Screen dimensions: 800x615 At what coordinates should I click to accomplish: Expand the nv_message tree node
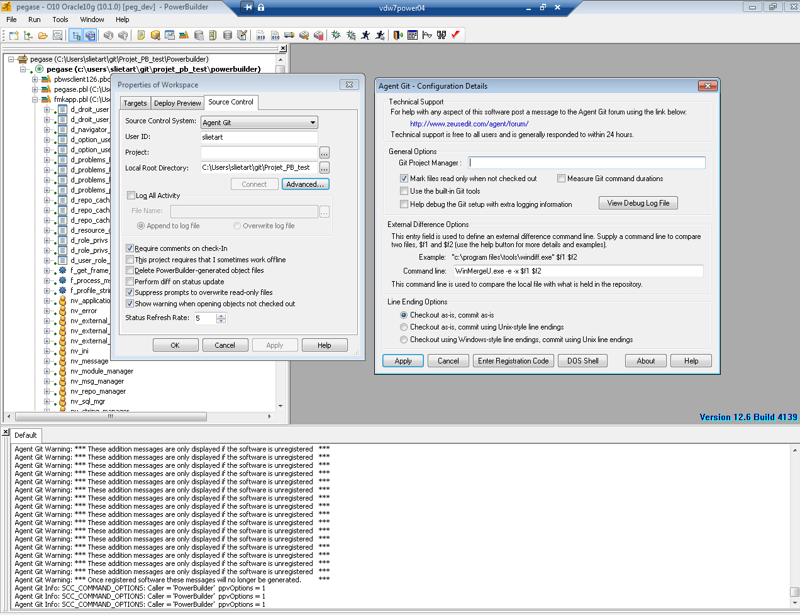pyautogui.click(x=47, y=361)
